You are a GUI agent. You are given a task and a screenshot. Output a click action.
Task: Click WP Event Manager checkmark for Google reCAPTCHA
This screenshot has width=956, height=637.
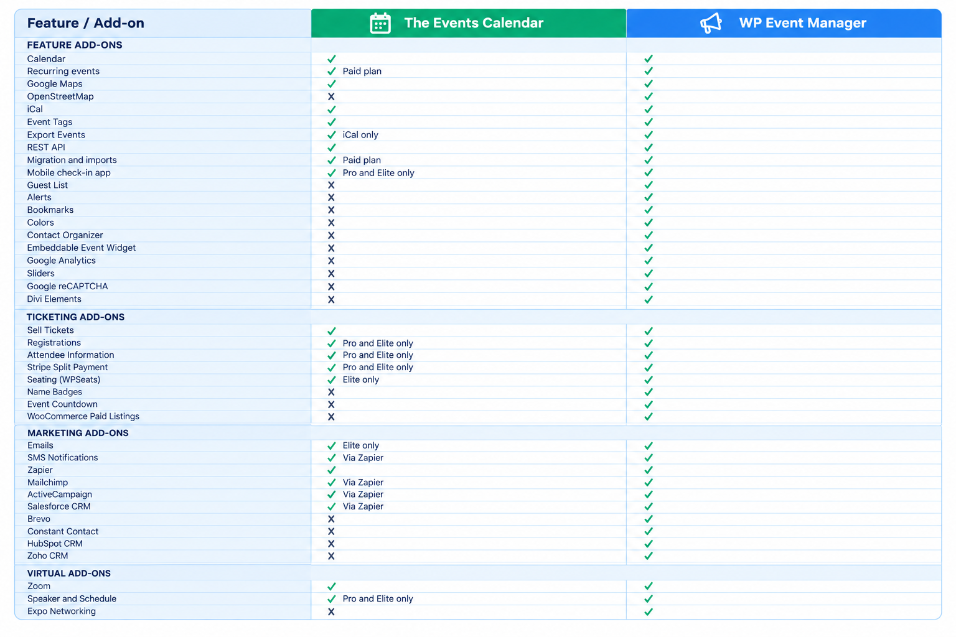point(649,287)
